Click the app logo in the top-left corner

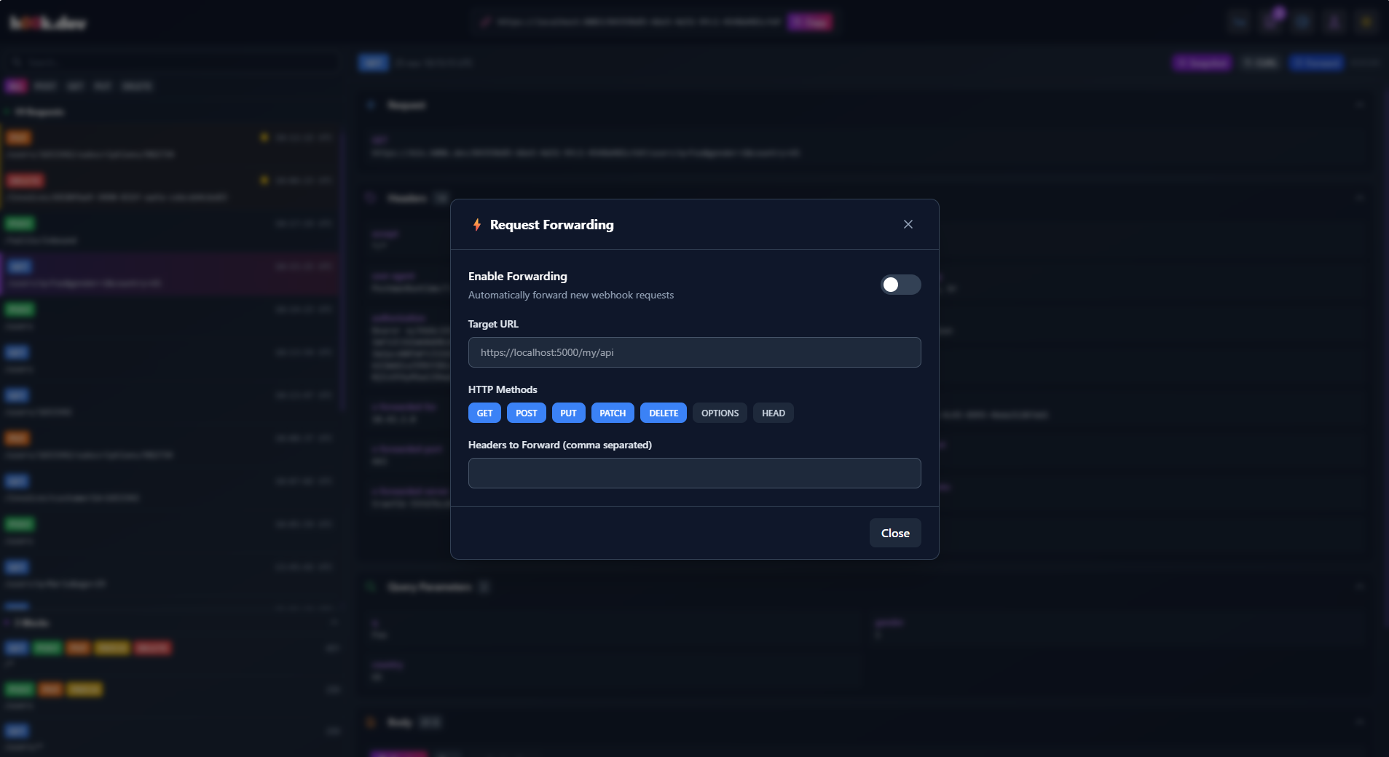[x=47, y=22]
